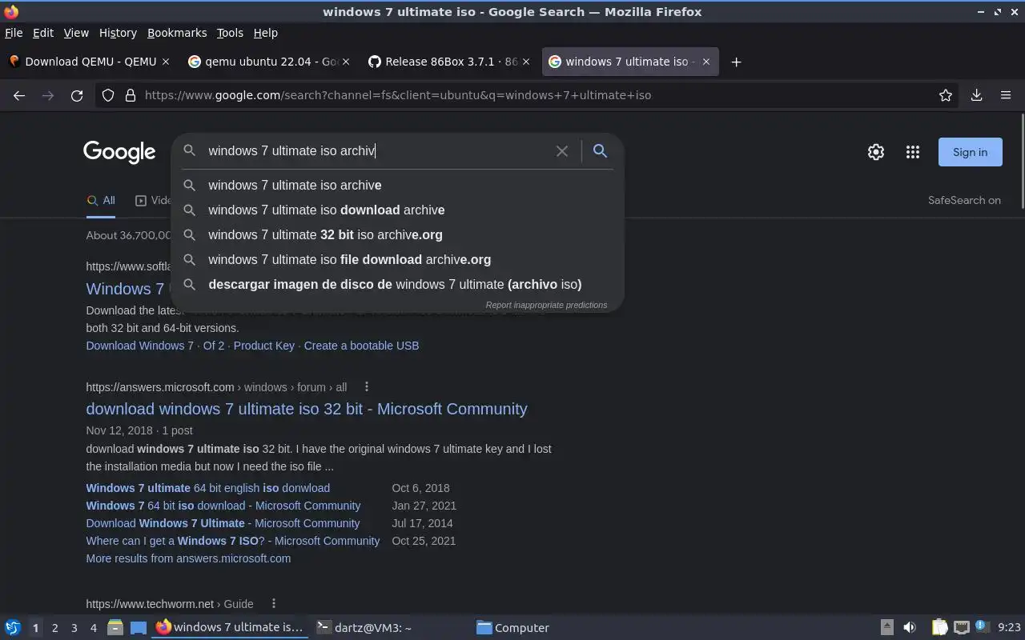Choose suggestion 'iso file download archive.org'
This screenshot has height=640, width=1025.
click(x=397, y=259)
